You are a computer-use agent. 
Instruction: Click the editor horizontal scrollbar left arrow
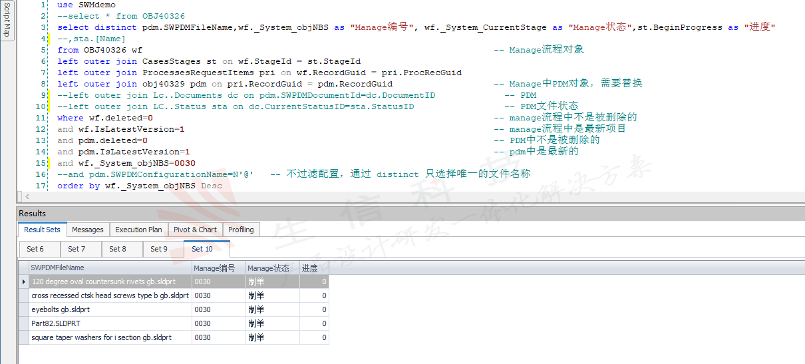(27, 197)
